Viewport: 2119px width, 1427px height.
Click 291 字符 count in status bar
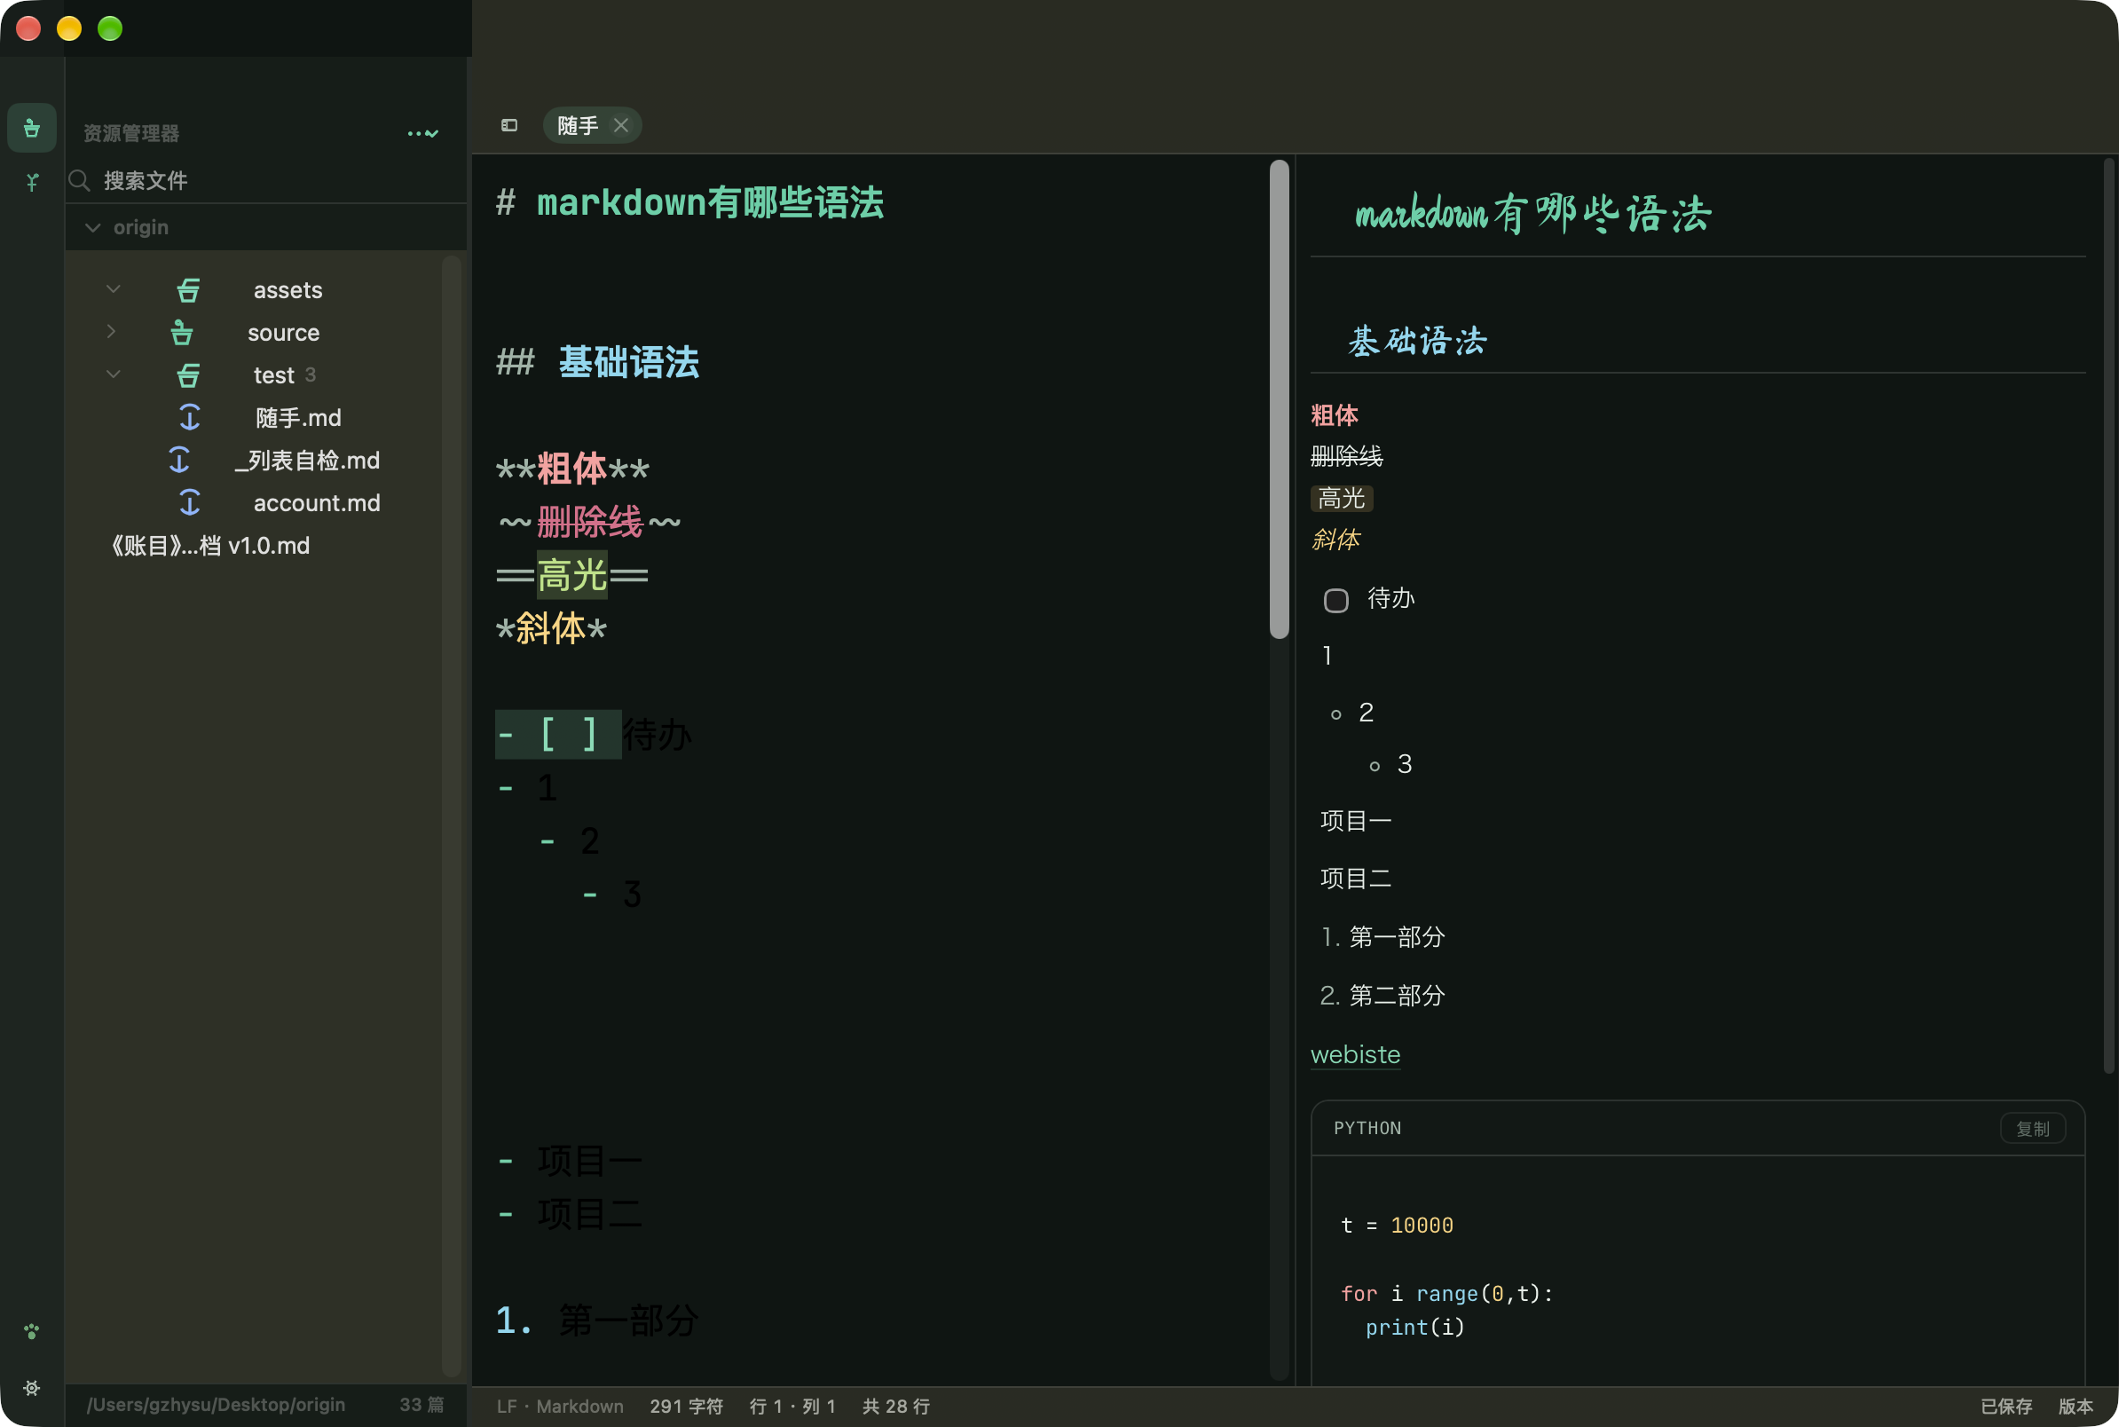coord(686,1406)
